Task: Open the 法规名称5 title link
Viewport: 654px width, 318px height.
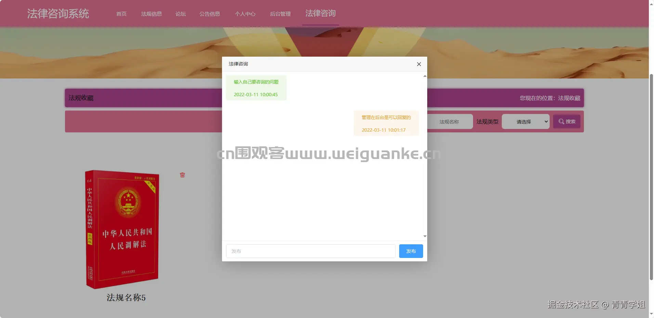Action: point(126,298)
